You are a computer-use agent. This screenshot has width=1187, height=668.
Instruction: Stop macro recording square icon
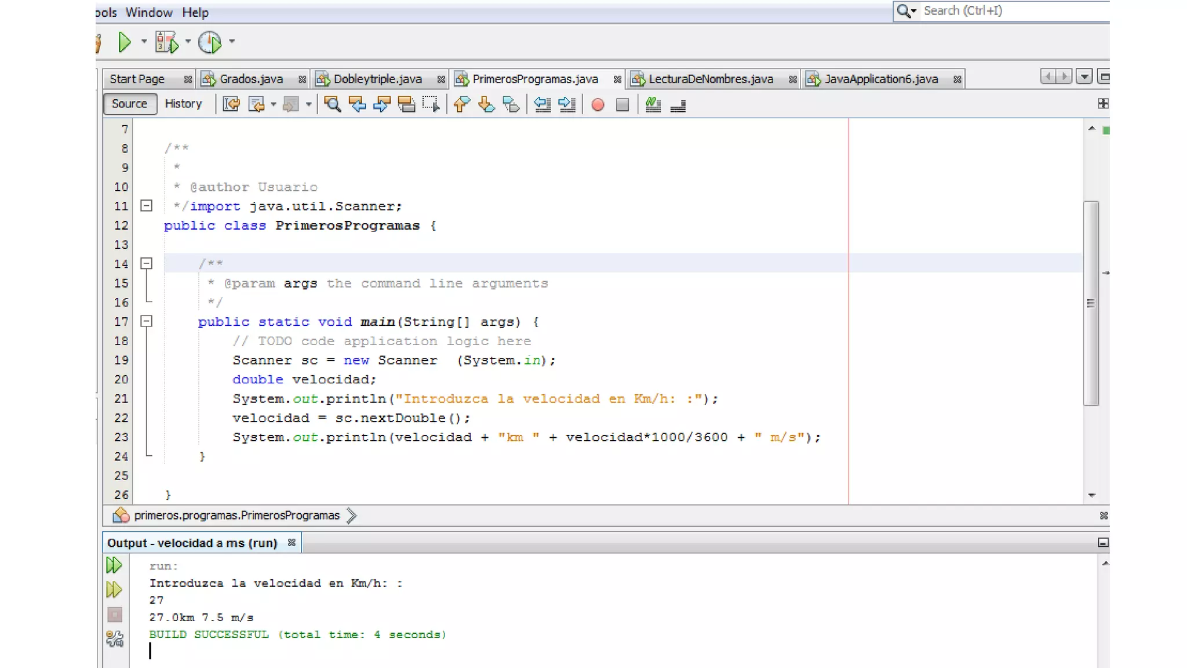pyautogui.click(x=622, y=105)
